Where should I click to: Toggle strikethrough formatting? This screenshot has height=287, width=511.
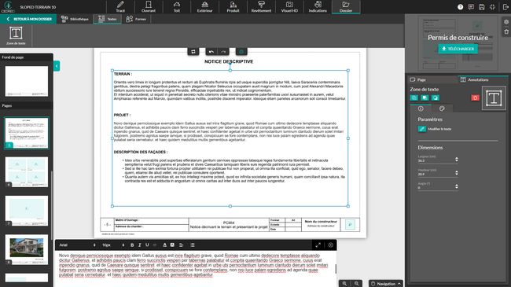coord(154,245)
